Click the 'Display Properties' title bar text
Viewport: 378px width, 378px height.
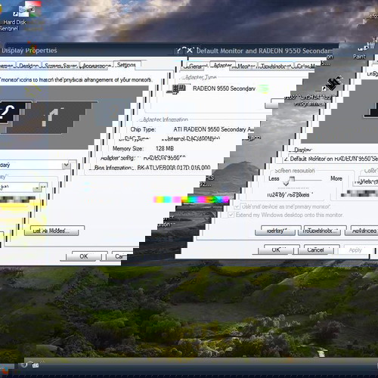(29, 51)
